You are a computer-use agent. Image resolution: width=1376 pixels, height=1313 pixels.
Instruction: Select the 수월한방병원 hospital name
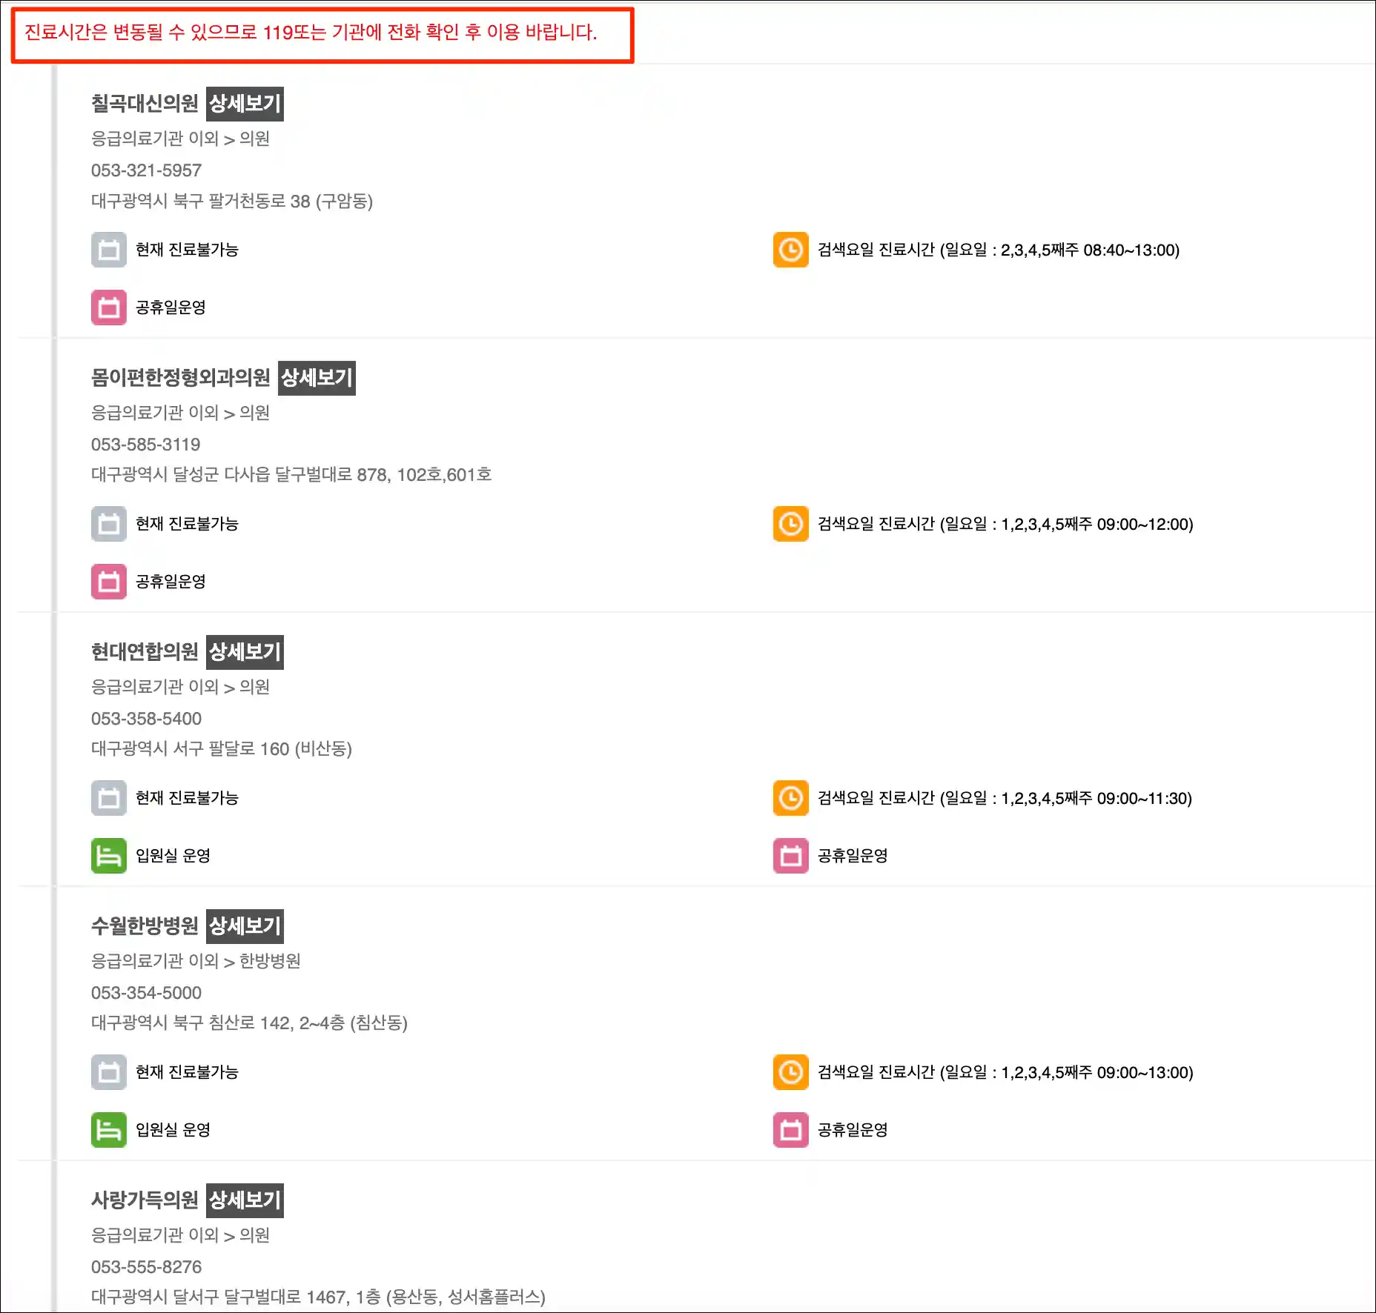(x=145, y=926)
